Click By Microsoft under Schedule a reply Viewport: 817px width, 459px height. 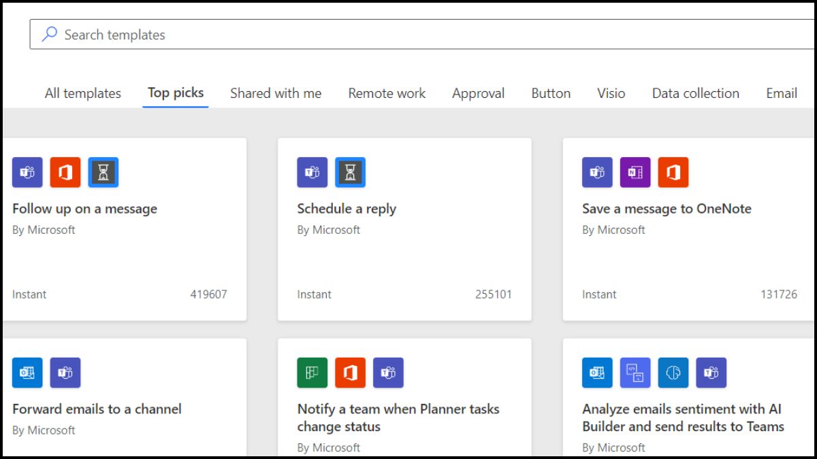pos(329,230)
